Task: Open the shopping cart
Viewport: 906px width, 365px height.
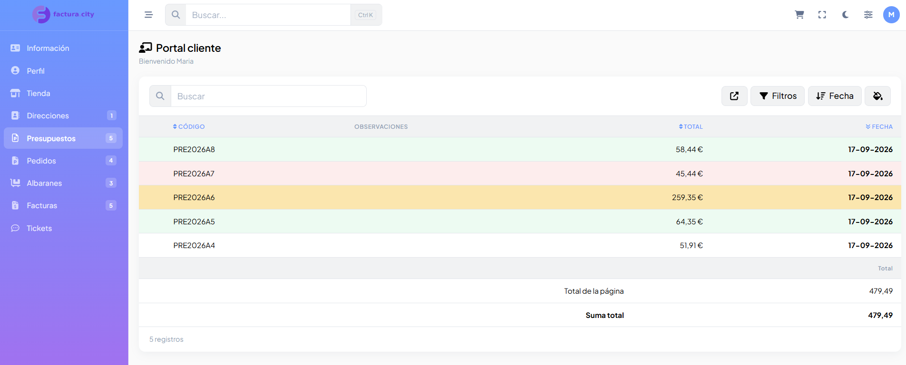Action: pyautogui.click(x=799, y=15)
